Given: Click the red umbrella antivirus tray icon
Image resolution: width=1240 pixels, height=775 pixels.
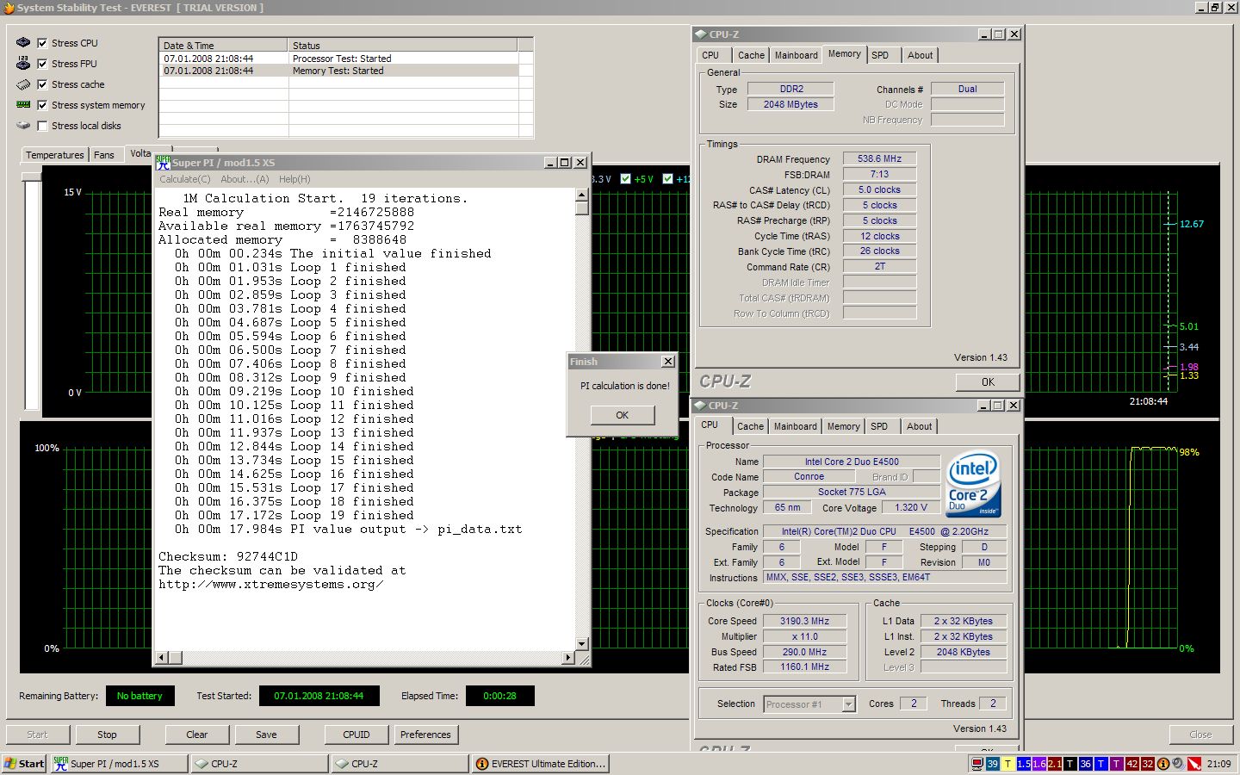Looking at the screenshot, I should click(x=1194, y=764).
